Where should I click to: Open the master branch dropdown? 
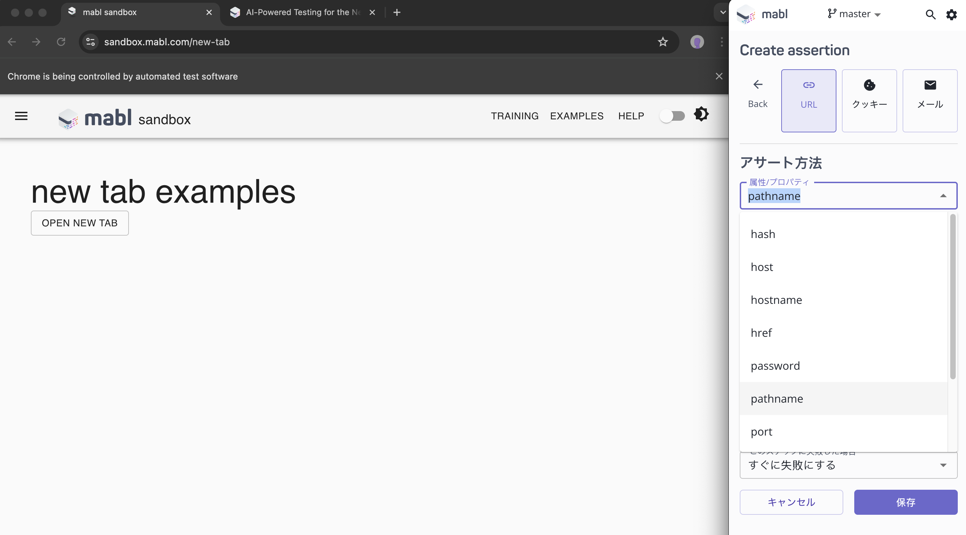click(854, 14)
